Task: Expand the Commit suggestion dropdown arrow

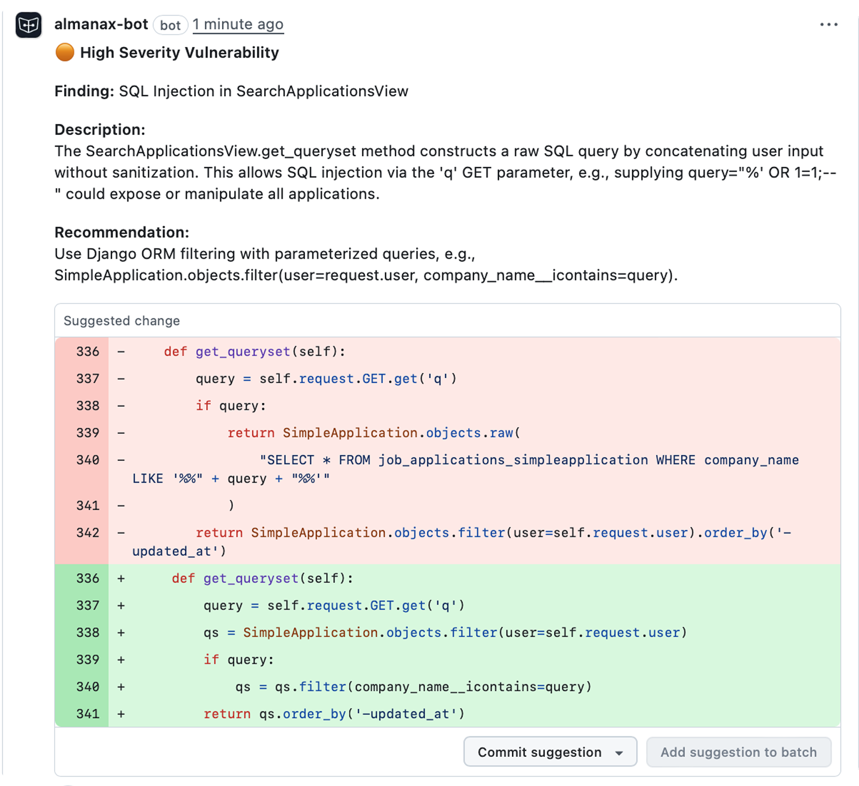Action: click(619, 752)
